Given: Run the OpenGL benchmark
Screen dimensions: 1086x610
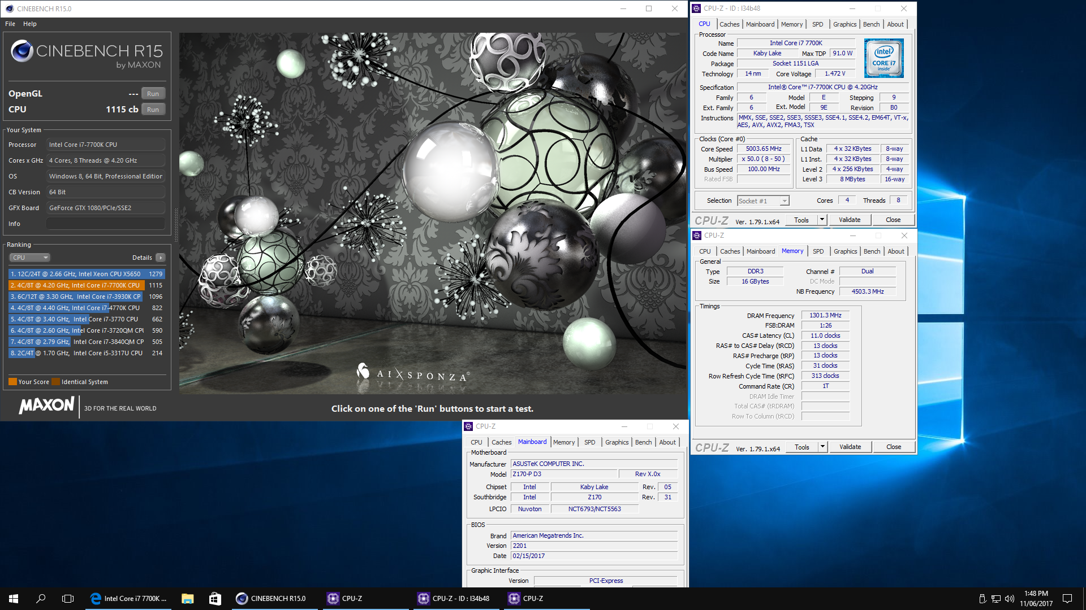Looking at the screenshot, I should pyautogui.click(x=153, y=94).
